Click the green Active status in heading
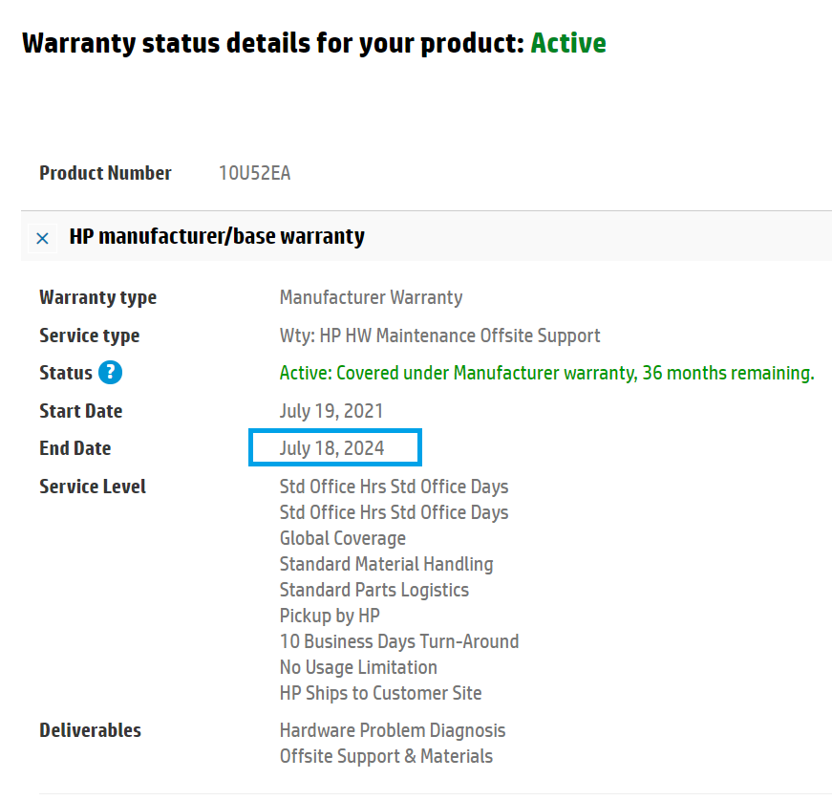832x801 pixels. (567, 43)
